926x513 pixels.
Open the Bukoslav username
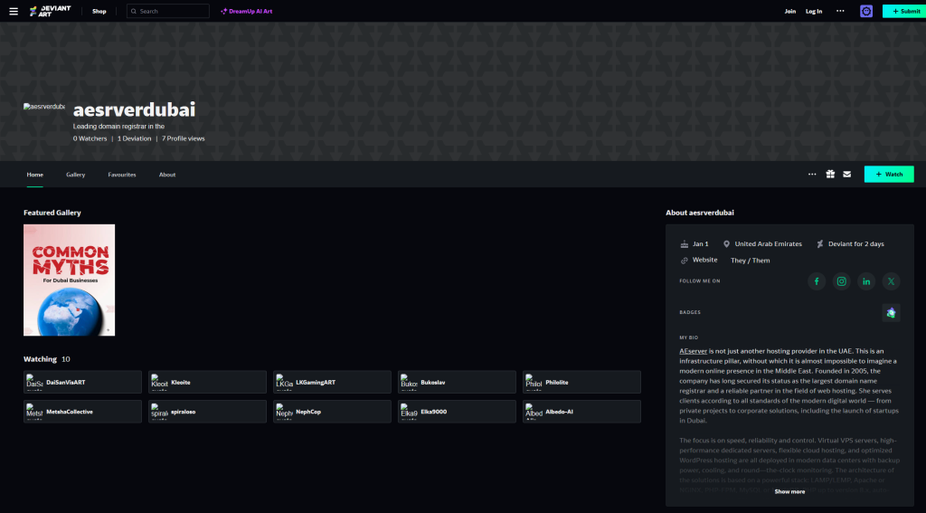pyautogui.click(x=433, y=383)
